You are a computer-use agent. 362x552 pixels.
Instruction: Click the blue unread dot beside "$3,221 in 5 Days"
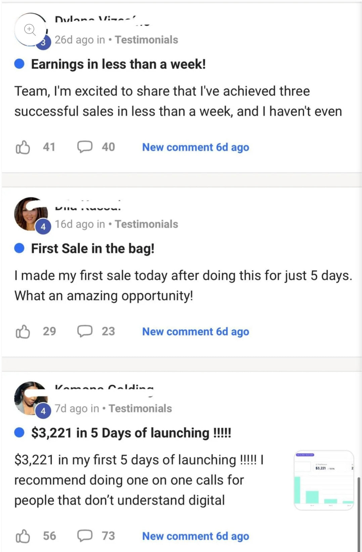(x=19, y=433)
